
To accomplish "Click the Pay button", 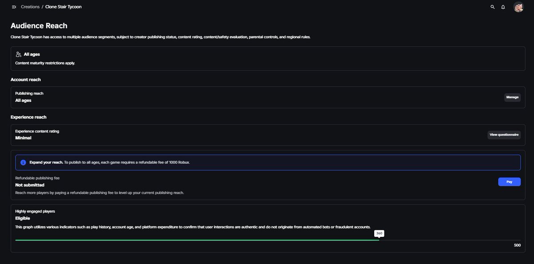I will [509, 182].
